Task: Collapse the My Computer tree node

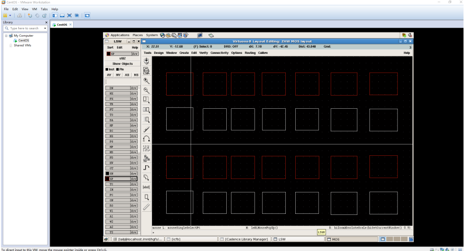Action: (x=6, y=36)
